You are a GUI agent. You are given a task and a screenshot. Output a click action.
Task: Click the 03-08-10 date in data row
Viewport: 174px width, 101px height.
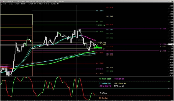46,4
